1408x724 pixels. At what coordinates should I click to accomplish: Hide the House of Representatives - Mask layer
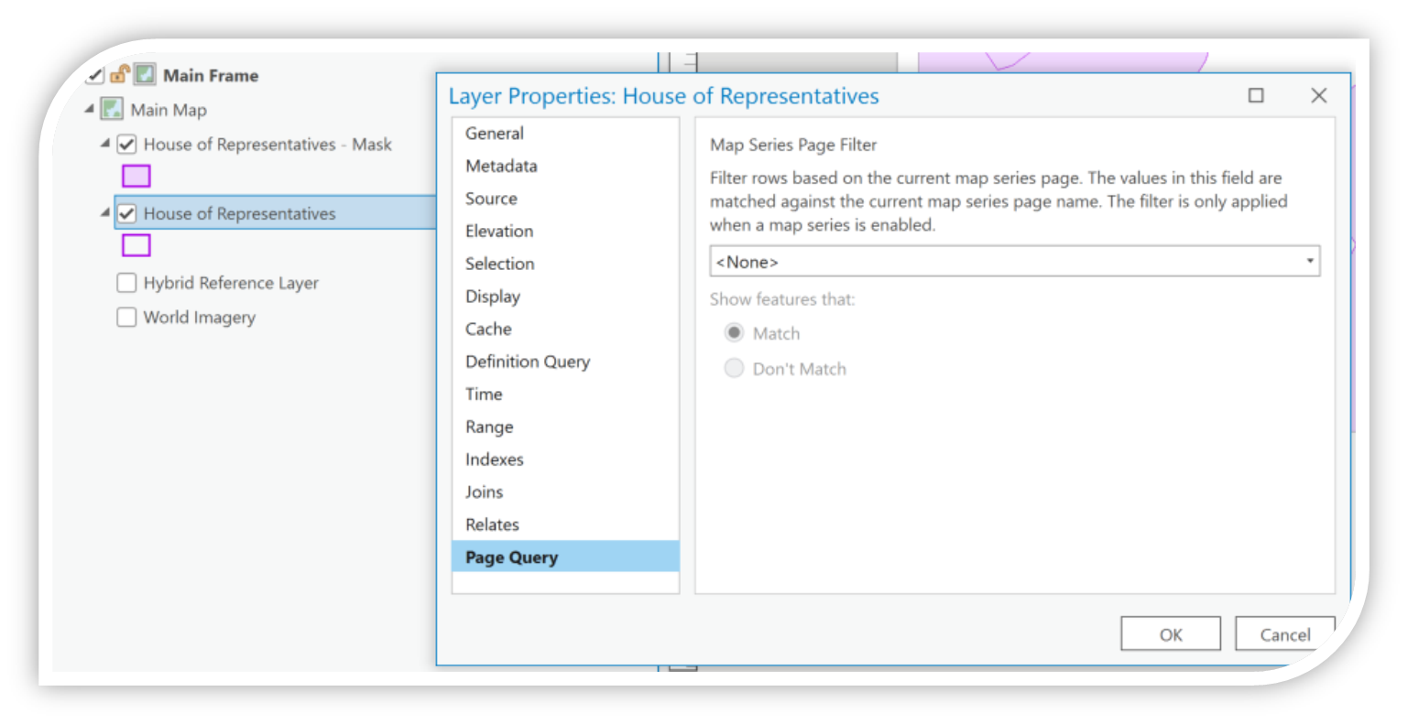(x=128, y=145)
